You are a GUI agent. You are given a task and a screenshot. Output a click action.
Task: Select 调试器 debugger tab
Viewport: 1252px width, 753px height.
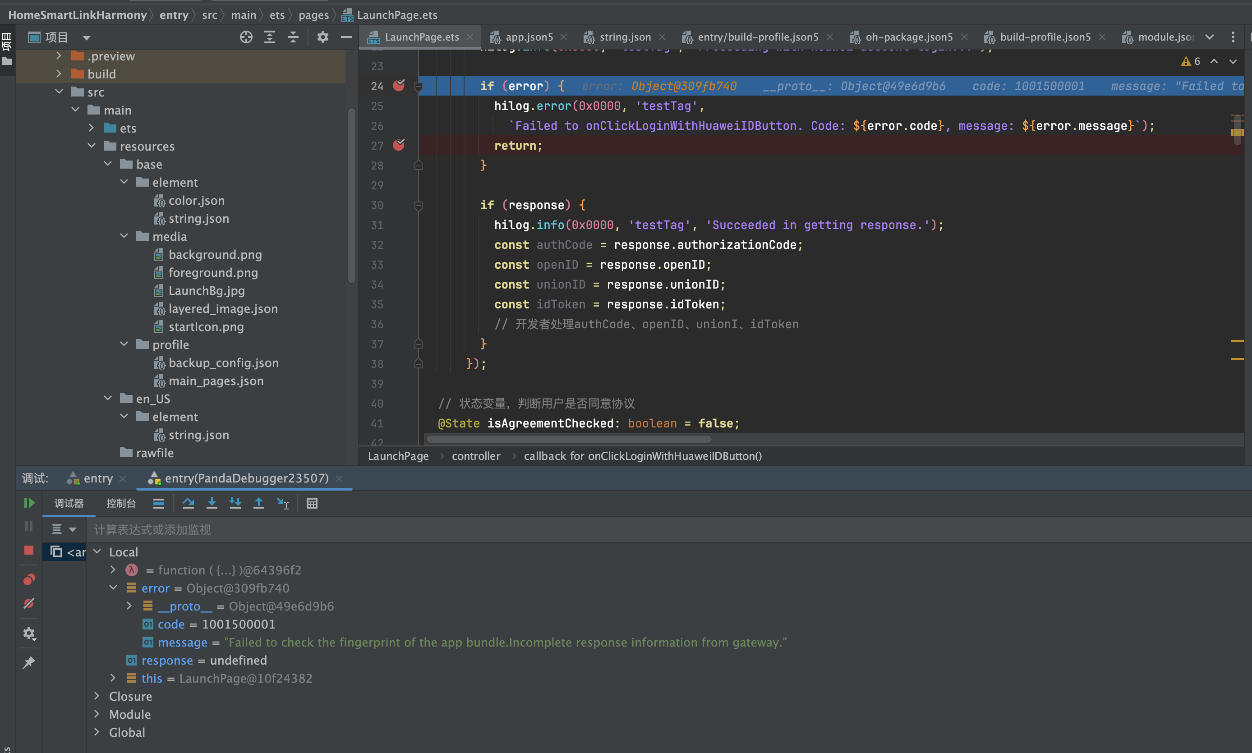(69, 503)
